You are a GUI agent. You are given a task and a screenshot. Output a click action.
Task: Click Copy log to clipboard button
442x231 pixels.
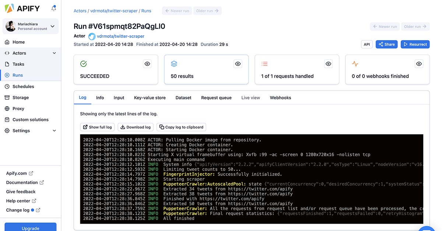[181, 127]
